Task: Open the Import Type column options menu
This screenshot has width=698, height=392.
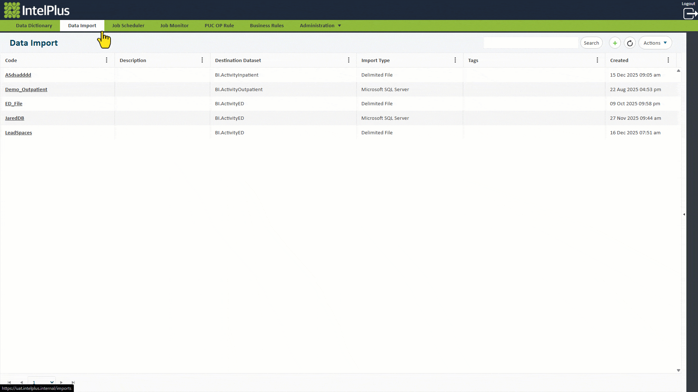Action: pos(455,60)
